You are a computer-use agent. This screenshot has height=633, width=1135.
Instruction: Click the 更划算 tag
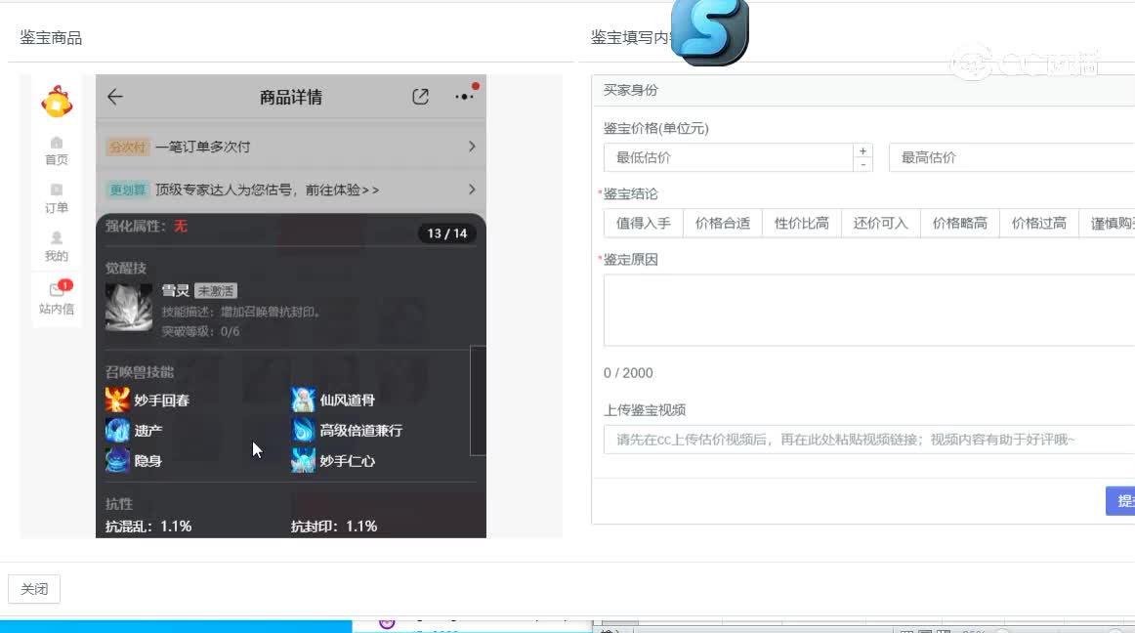[x=127, y=190]
